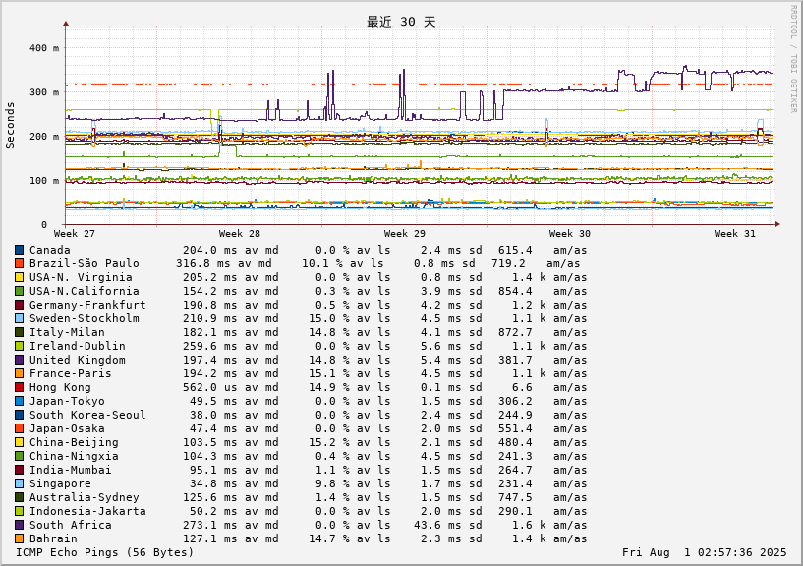
Task: Select the 'Japan-Tokyo' legend label
Action: pyautogui.click(x=67, y=401)
